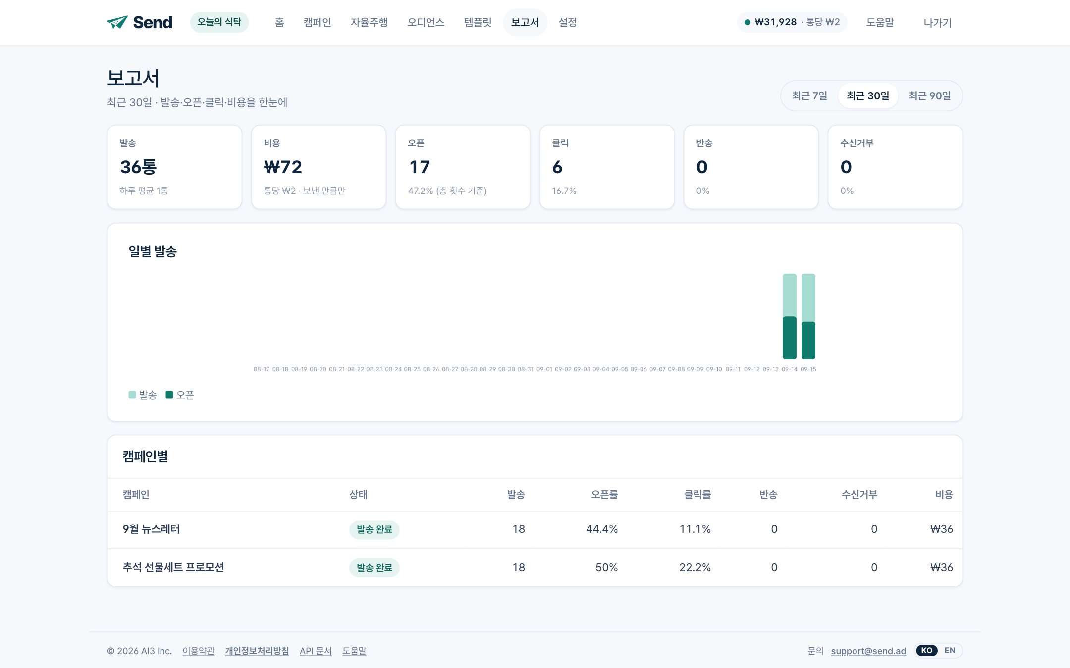Click the 오픈 17 stat card

pos(463,167)
